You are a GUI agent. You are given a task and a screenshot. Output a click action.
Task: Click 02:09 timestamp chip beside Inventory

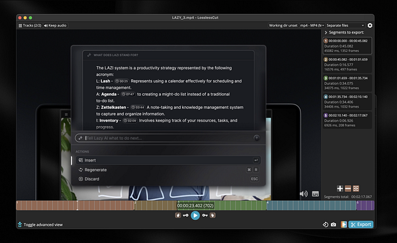130,120
